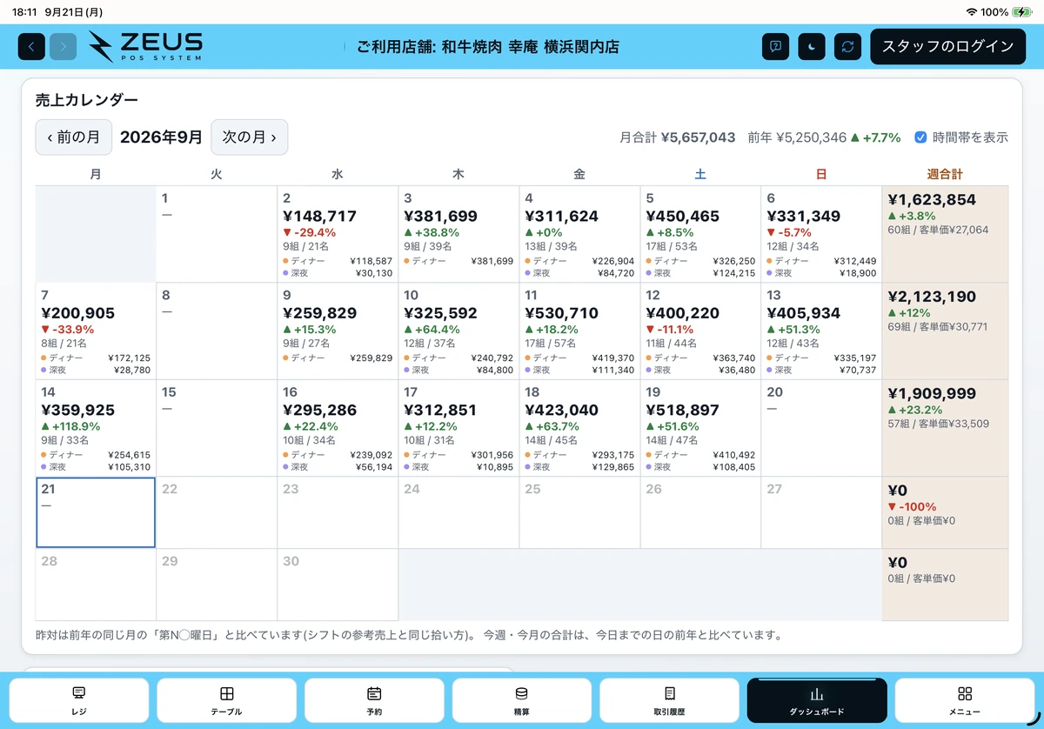This screenshot has width=1044, height=729.
Task: Click weekly total ¥2,123,190
Action: coord(932,297)
